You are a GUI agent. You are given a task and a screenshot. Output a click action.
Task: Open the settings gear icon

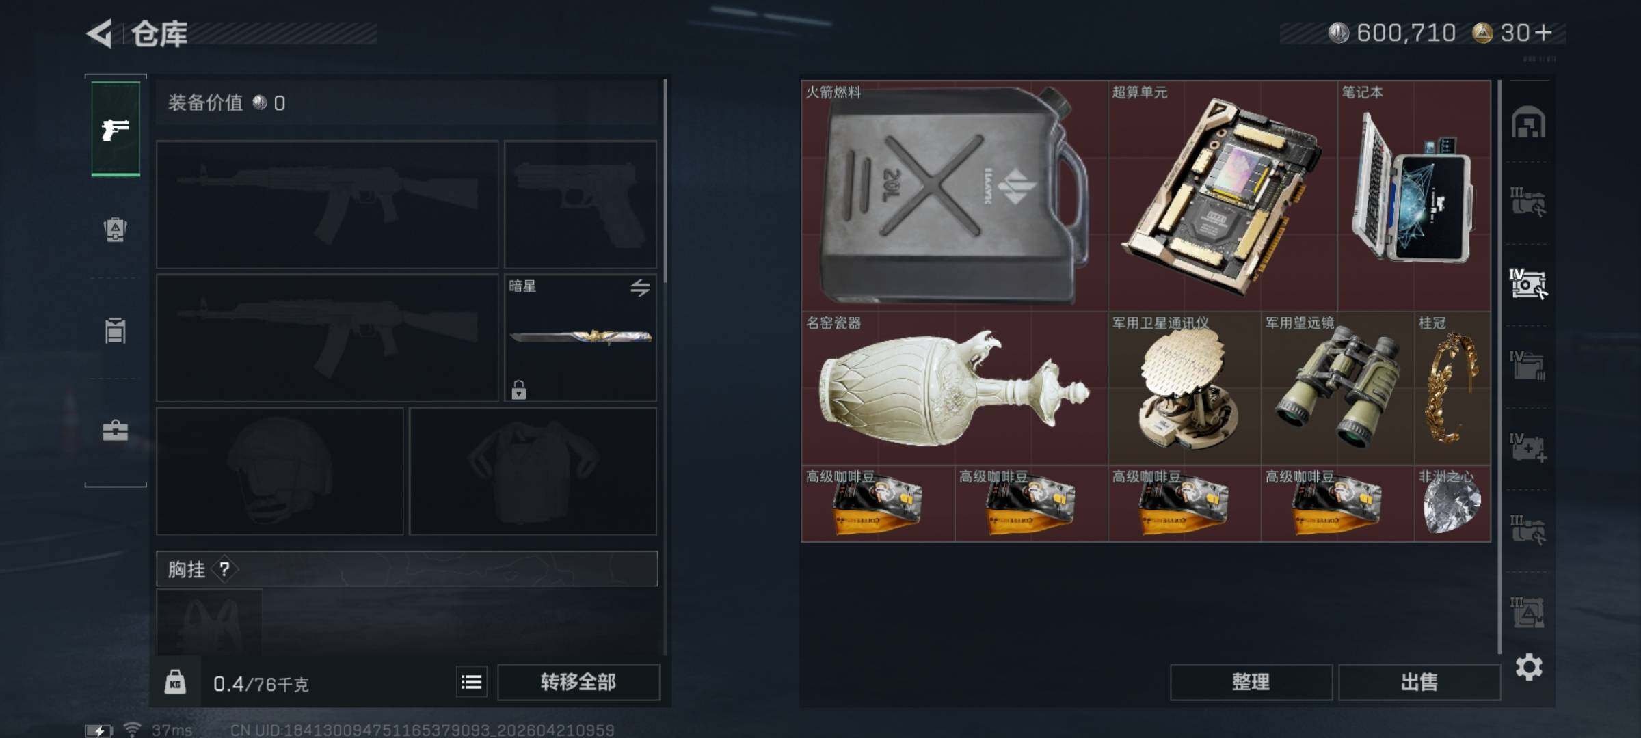pyautogui.click(x=1529, y=667)
